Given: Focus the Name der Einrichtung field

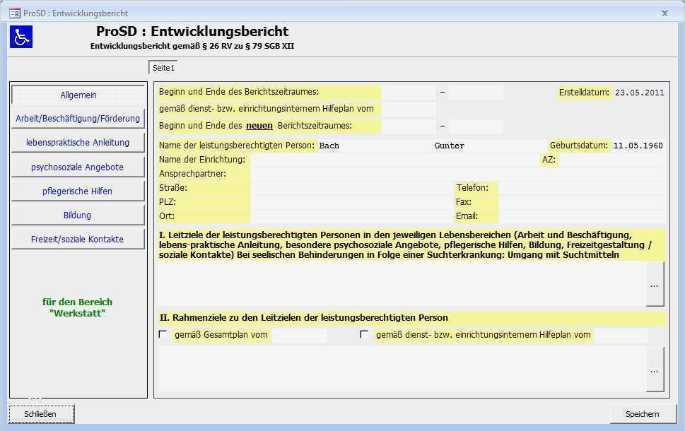Looking at the screenshot, I should point(395,160).
